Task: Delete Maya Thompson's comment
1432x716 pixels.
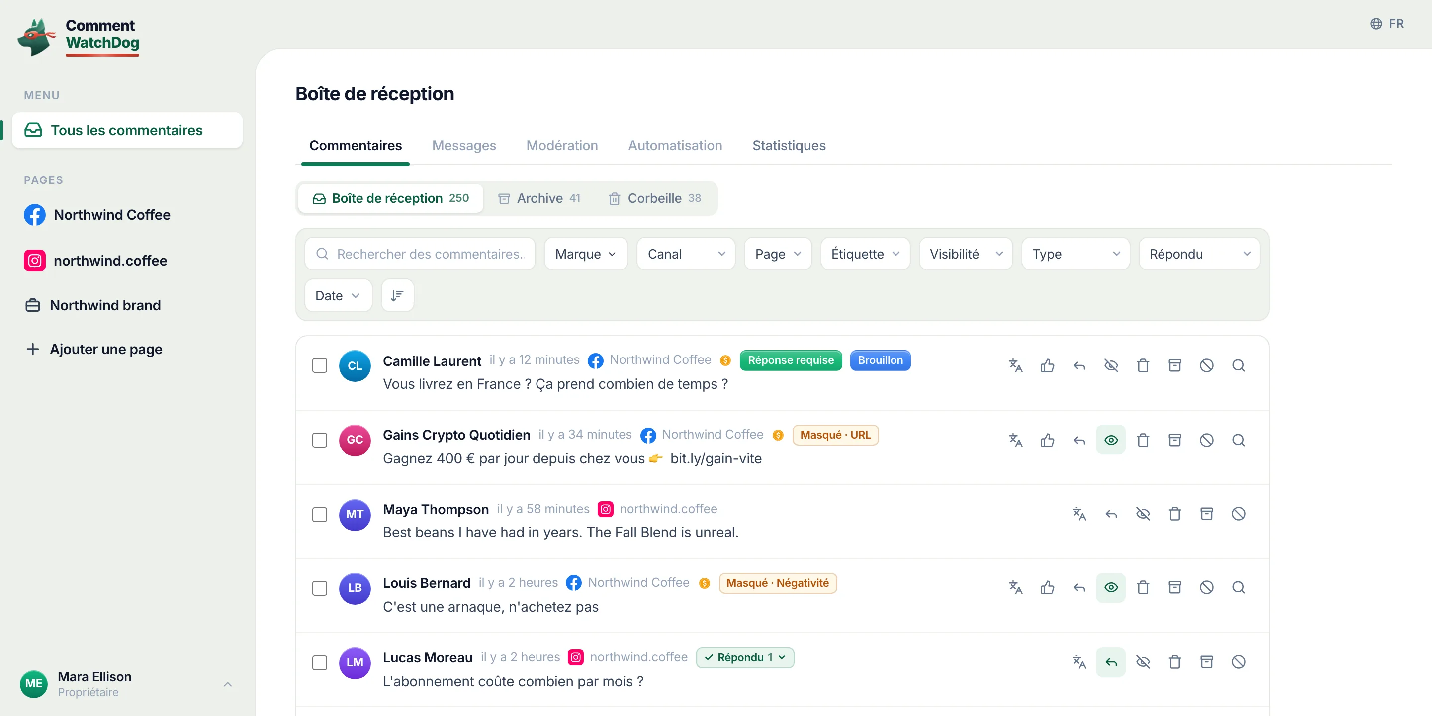Action: [1174, 513]
